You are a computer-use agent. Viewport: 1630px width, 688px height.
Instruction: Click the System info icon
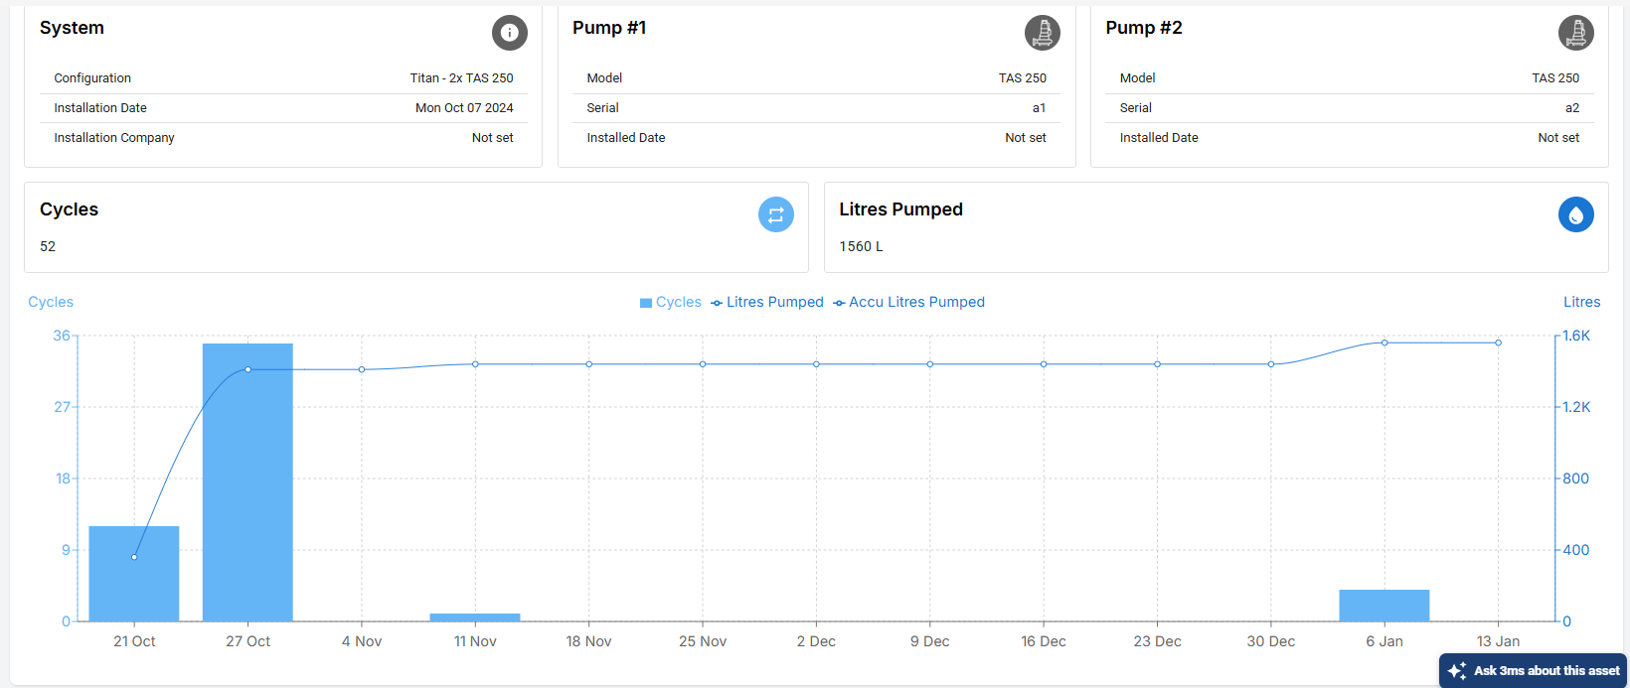pos(509,33)
